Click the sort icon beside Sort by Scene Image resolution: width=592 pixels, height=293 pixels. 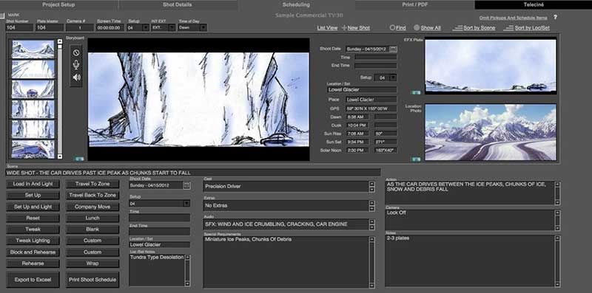click(x=457, y=28)
